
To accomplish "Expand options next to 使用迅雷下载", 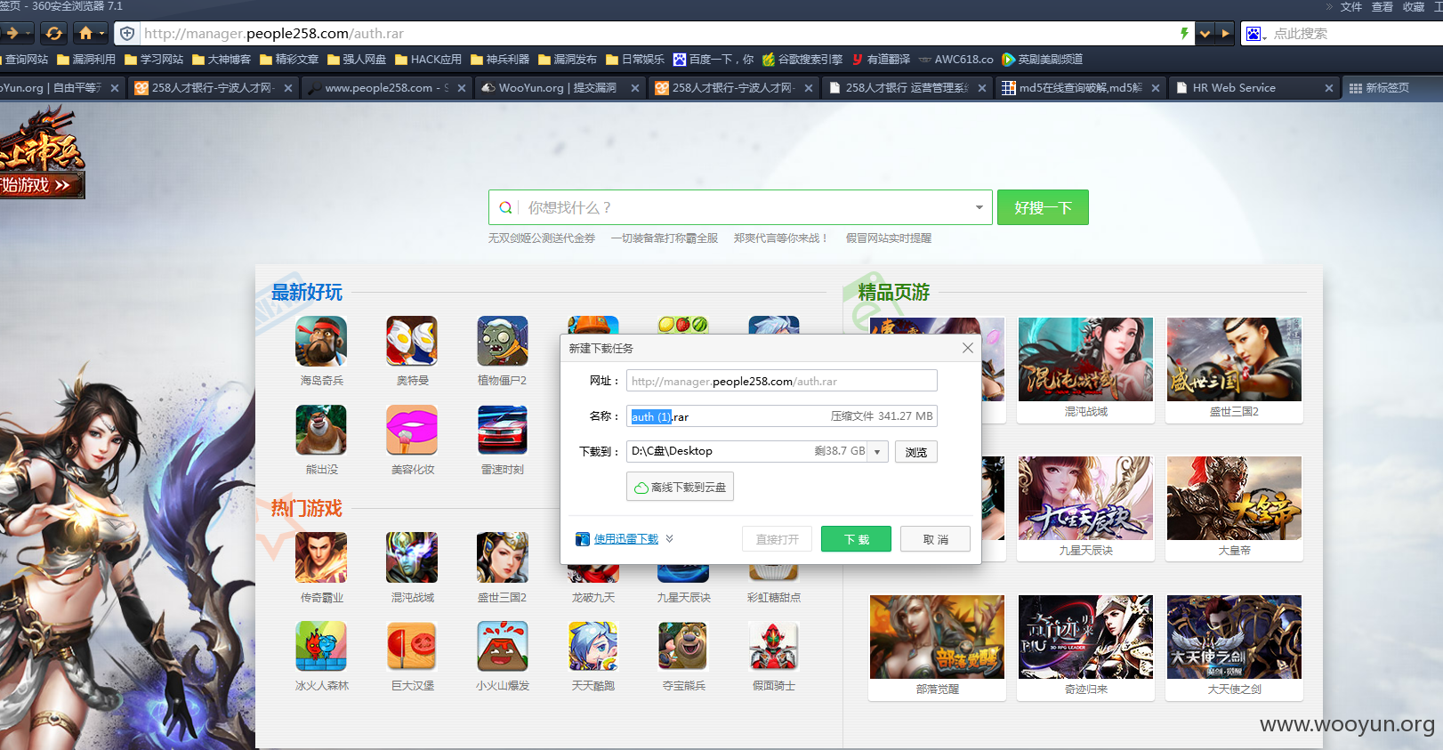I will [x=669, y=538].
